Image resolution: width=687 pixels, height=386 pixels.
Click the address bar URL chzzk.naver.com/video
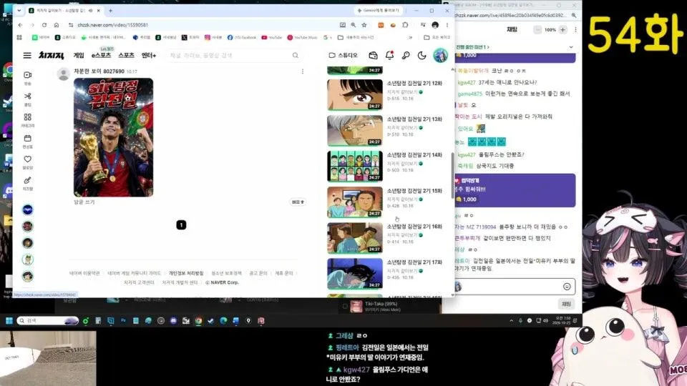coord(113,25)
